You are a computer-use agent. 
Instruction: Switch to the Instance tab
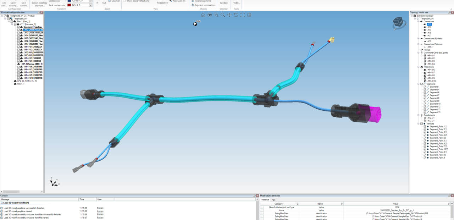pos(265,200)
